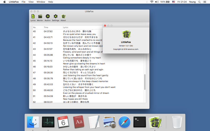Screen dimensions: 210x131
Task: Open the Audio+ toolbar tool
Action: (x=48, y=18)
